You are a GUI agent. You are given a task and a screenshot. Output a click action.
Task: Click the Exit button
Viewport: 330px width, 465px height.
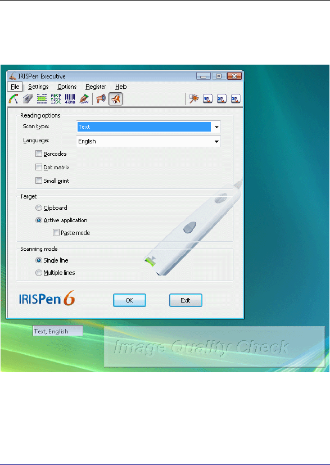pos(186,300)
